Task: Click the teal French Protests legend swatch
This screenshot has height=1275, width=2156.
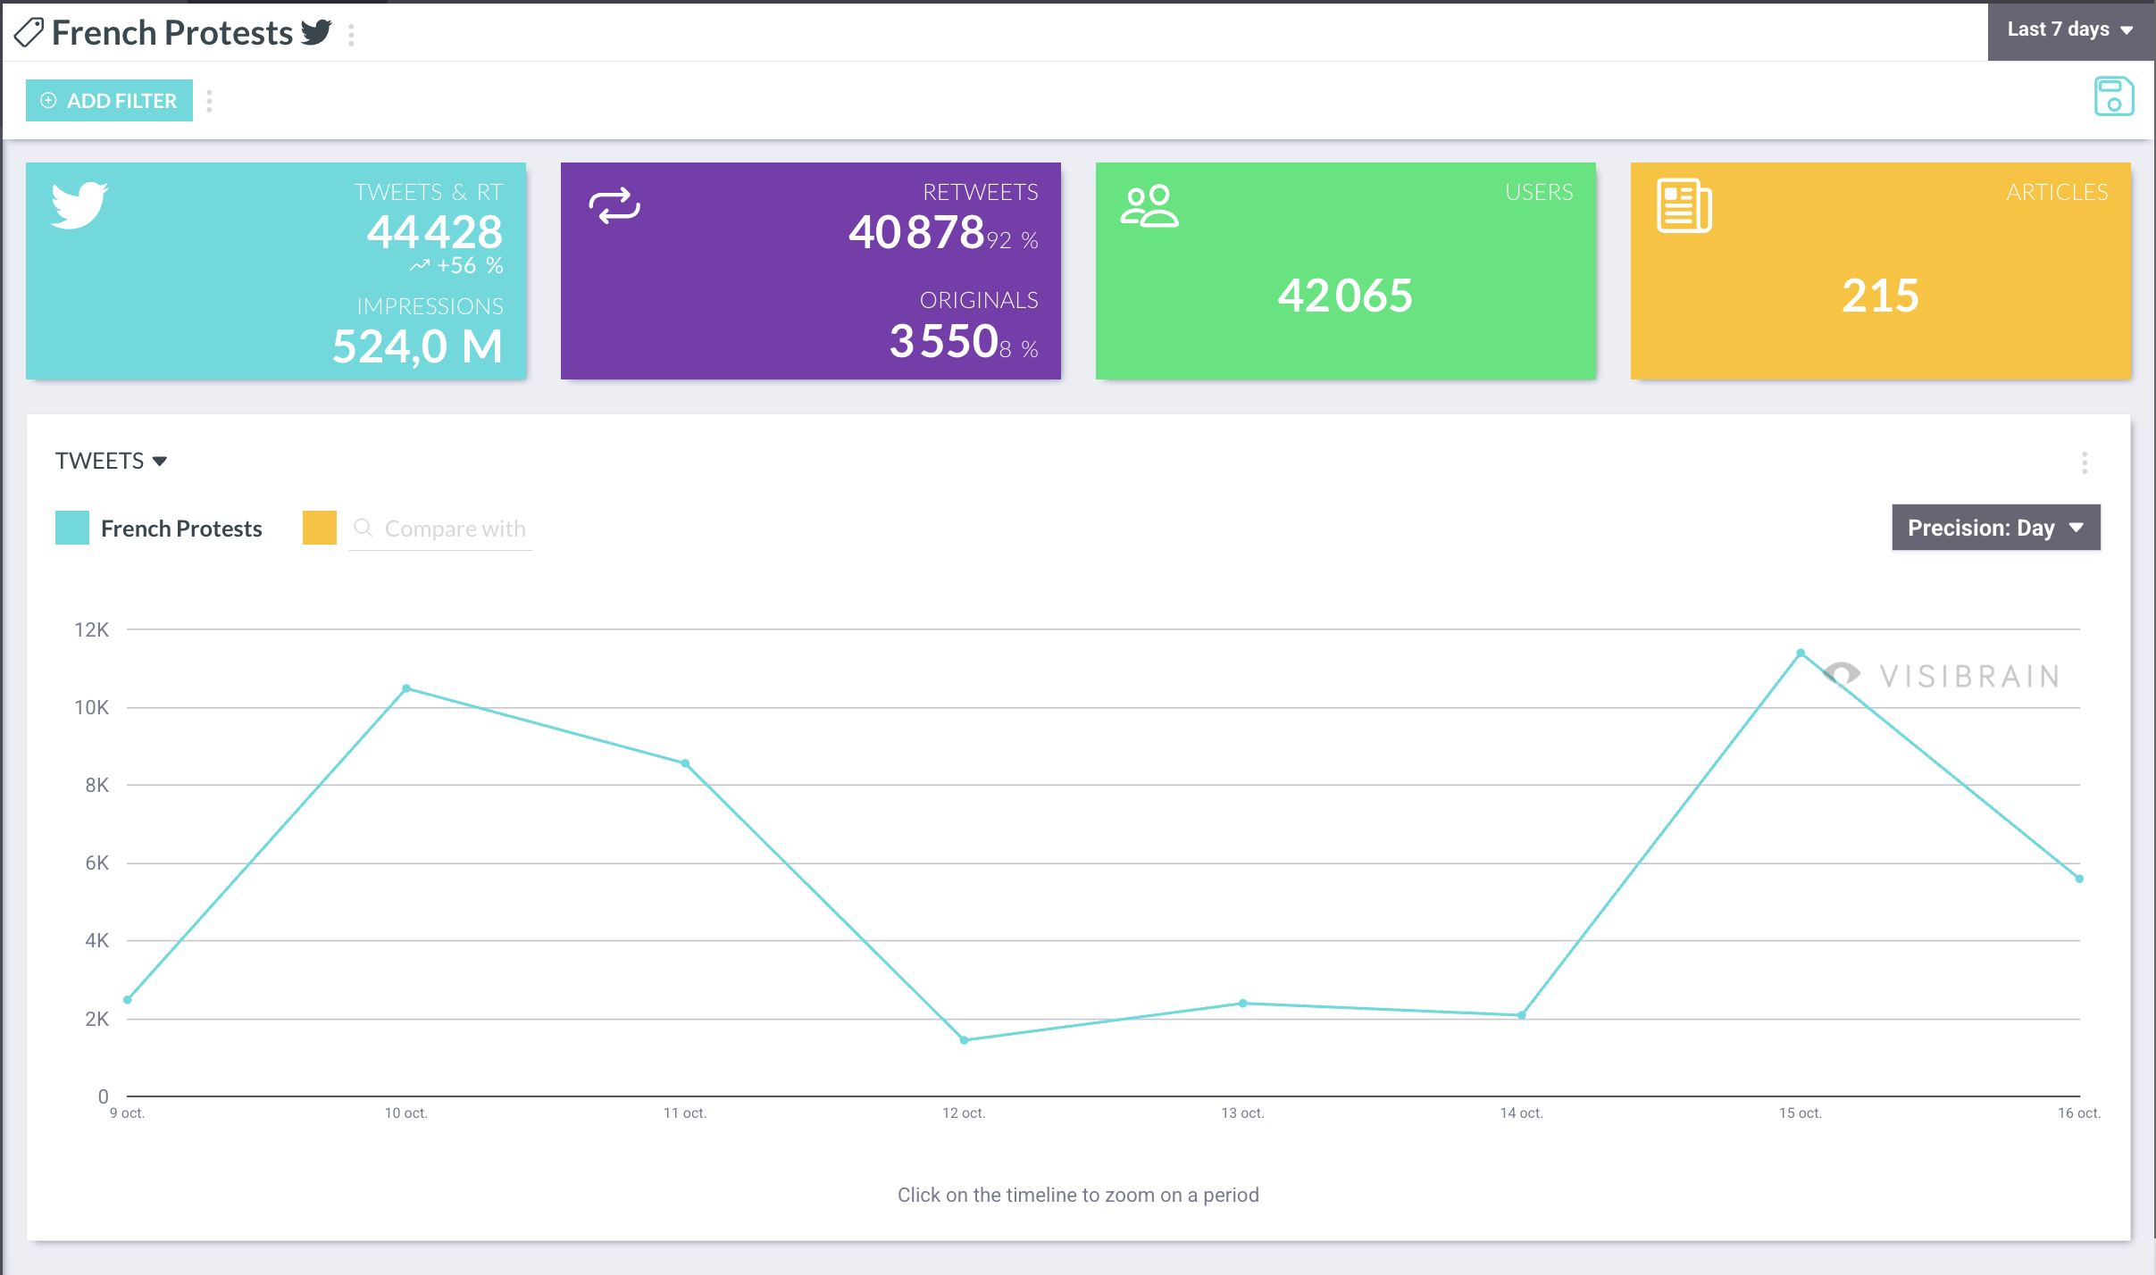Action: pos(72,528)
